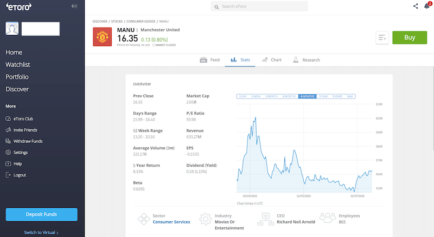Click the Research flask icon
Screen dimensions: 434x237
click(296, 60)
